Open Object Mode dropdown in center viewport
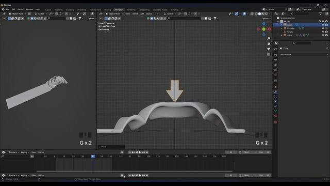 [x=114, y=14]
